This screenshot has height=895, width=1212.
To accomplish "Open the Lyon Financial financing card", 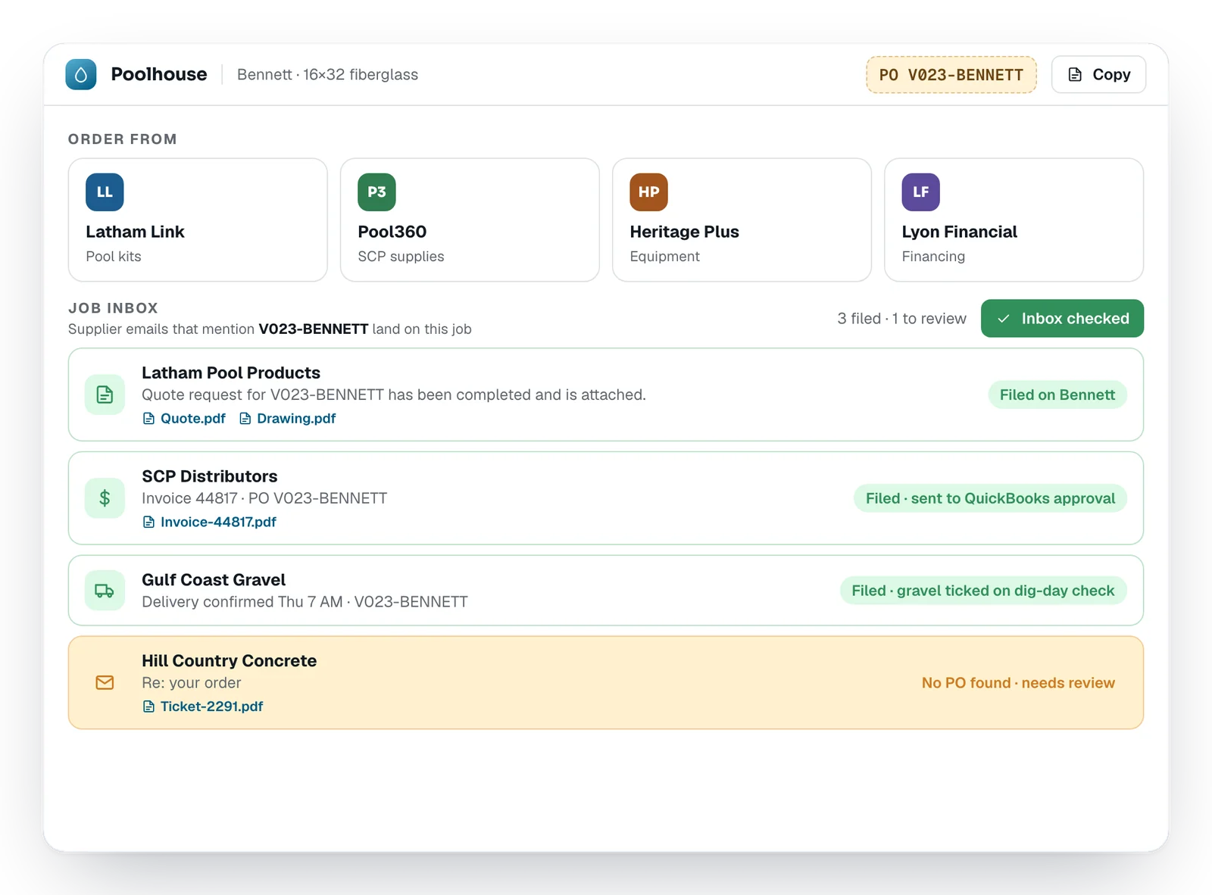I will tap(1014, 220).
